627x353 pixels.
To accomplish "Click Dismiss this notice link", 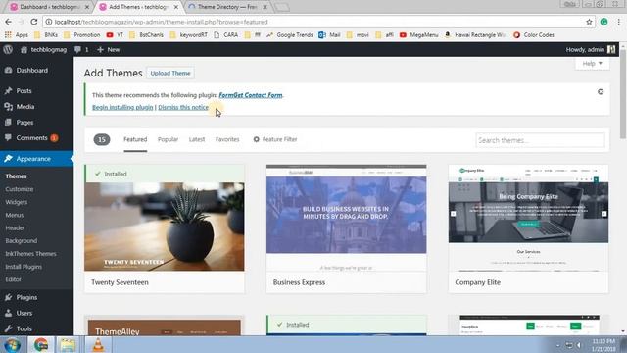I will [x=183, y=107].
